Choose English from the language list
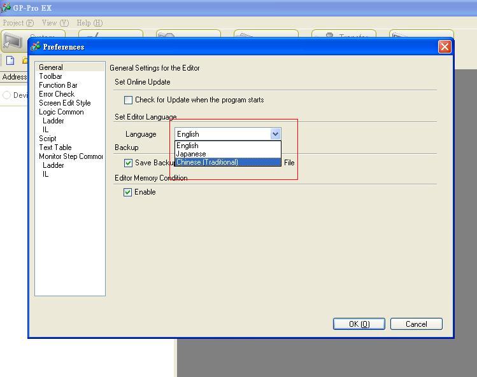Screen dimensions: 477x377 pyautogui.click(x=188, y=146)
